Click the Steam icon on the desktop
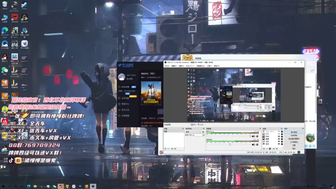336x189 pixels. point(24,5)
